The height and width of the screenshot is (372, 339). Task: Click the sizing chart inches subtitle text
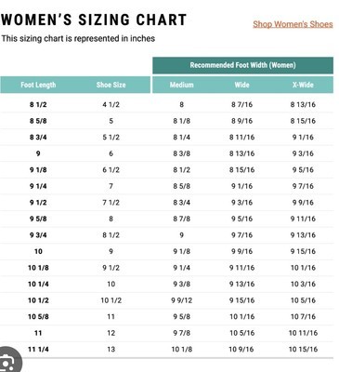(78, 39)
